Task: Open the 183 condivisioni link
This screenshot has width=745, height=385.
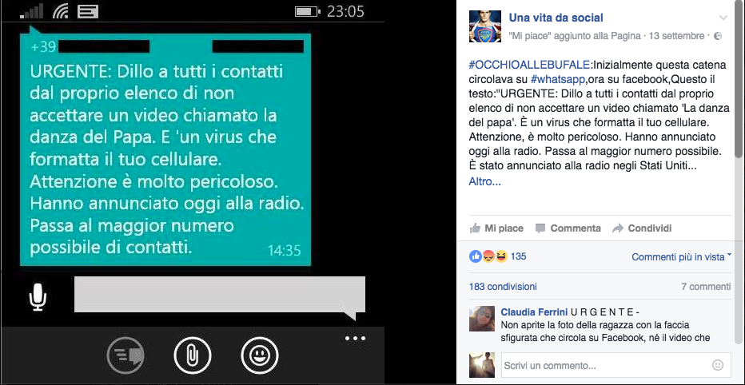Action: coord(503,286)
